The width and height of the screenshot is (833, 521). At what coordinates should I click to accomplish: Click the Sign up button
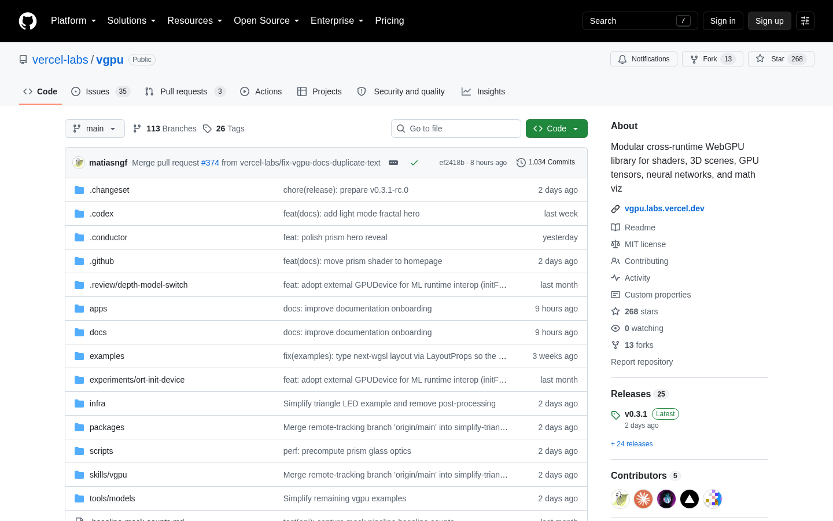click(x=769, y=21)
